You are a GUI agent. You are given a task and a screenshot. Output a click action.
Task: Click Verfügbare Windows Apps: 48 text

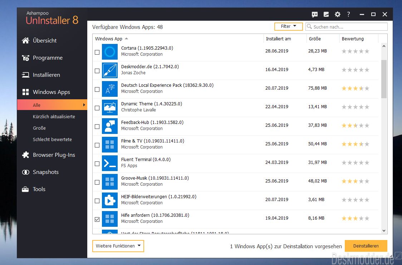point(127,27)
